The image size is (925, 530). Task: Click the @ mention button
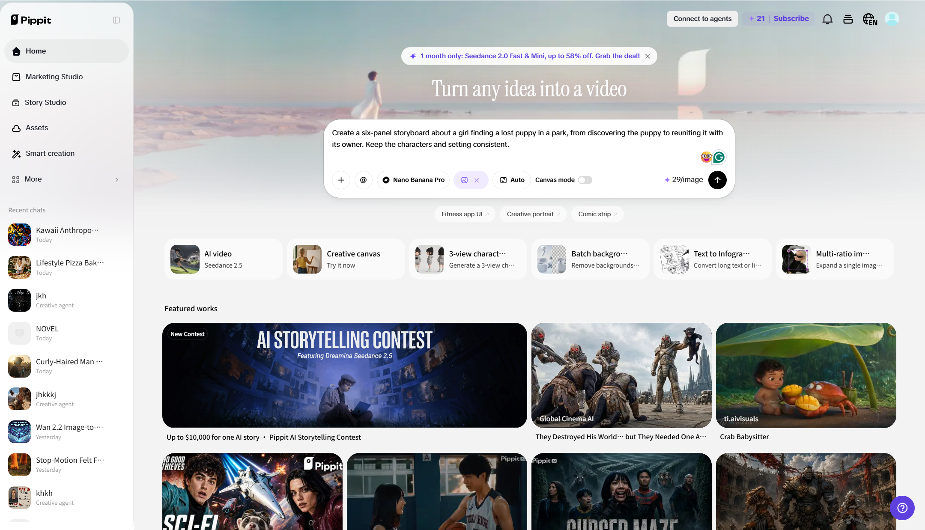coord(363,180)
